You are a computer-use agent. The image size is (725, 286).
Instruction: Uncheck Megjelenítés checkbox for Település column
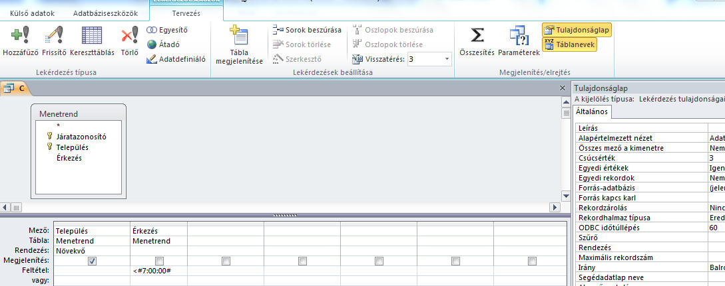(x=92, y=261)
